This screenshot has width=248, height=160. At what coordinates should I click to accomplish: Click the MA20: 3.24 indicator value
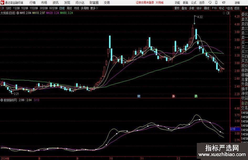(52, 13)
